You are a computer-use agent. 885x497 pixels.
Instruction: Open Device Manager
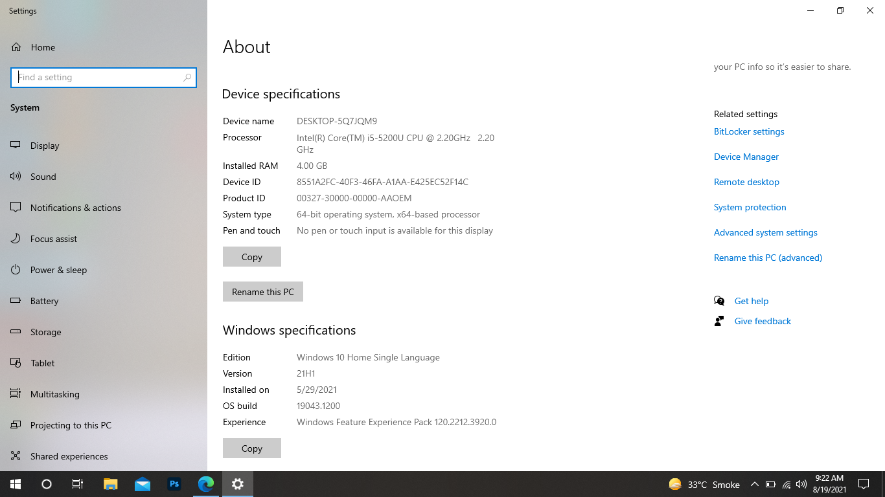point(746,157)
